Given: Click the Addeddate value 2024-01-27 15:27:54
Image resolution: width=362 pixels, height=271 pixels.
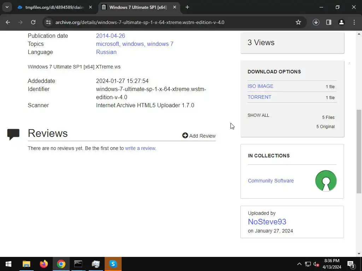Looking at the screenshot, I should click(122, 81).
